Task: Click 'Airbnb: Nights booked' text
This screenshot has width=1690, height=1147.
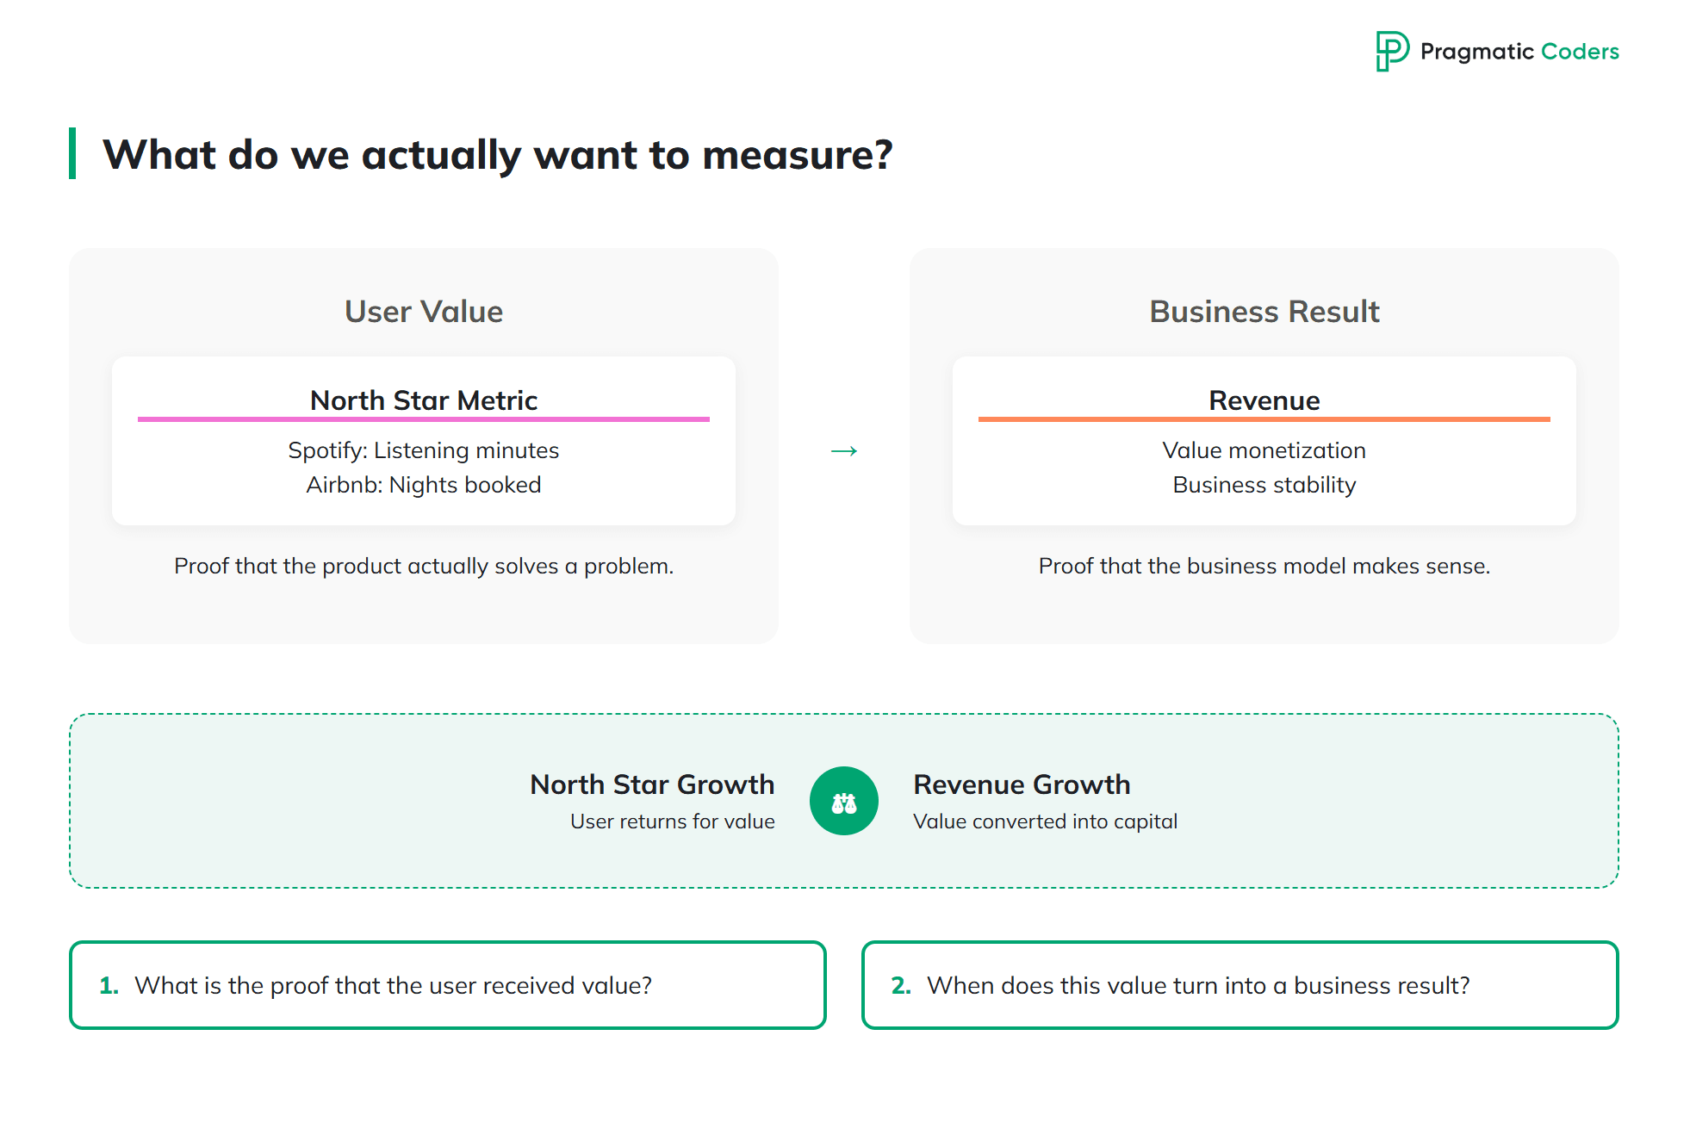Action: [424, 485]
